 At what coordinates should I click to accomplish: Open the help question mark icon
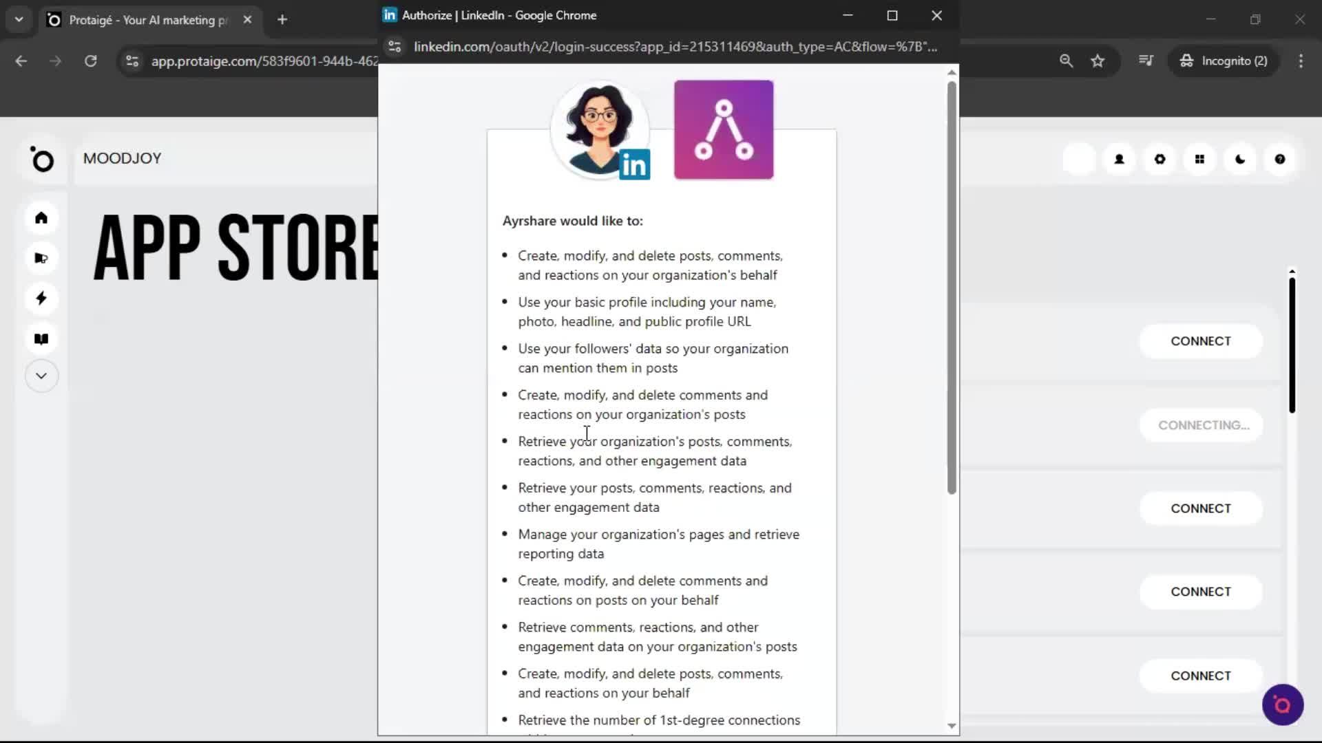point(1280,159)
